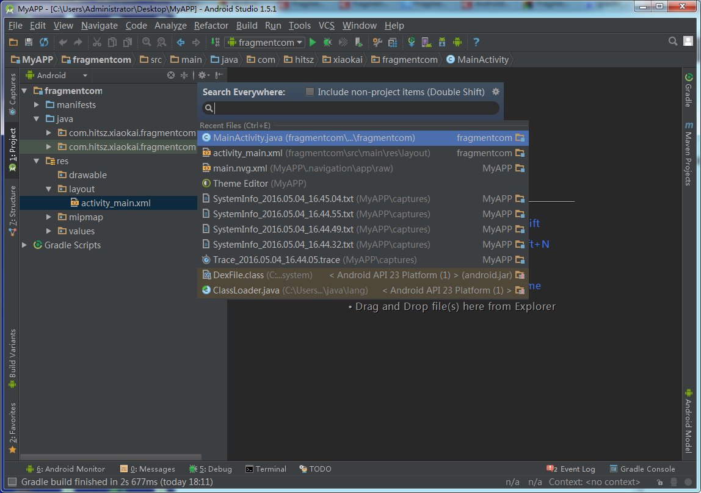Image resolution: width=701 pixels, height=493 pixels.
Task: Click the Cut scissors icon
Action: tap(96, 42)
